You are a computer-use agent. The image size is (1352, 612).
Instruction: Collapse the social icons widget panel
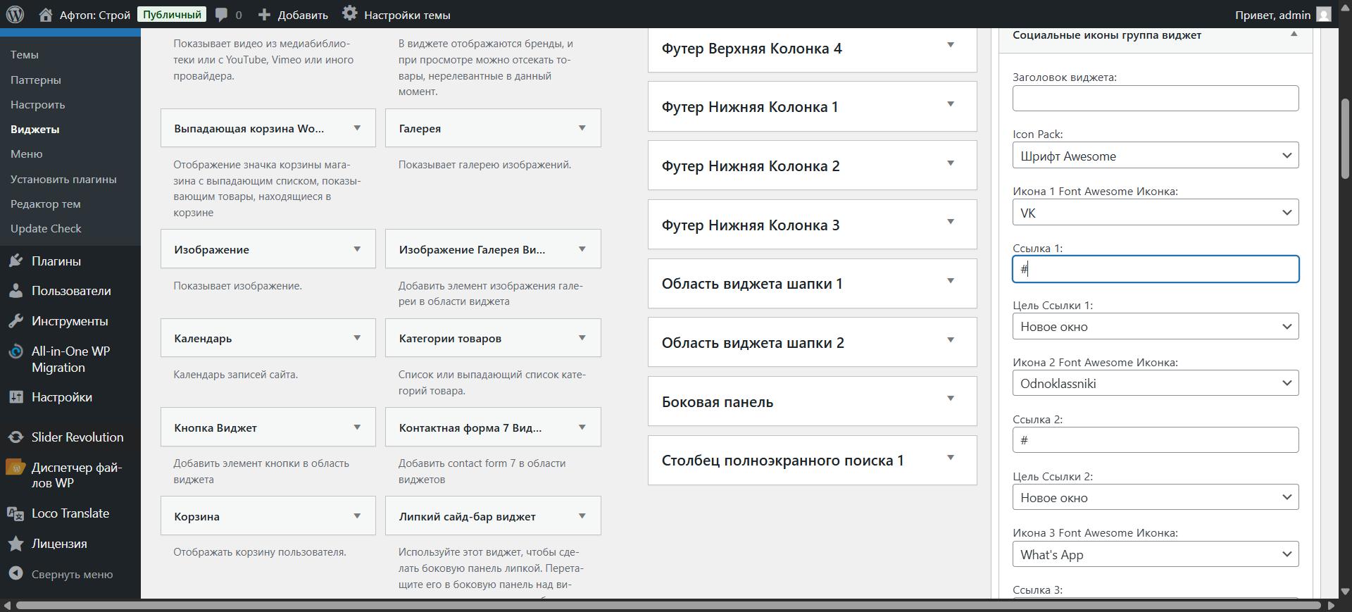point(1294,35)
